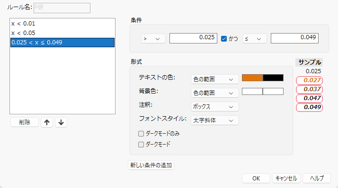This screenshot has height=188, width=338.
Task: Click the 0.049 upper bound field
Action: tap(294, 38)
